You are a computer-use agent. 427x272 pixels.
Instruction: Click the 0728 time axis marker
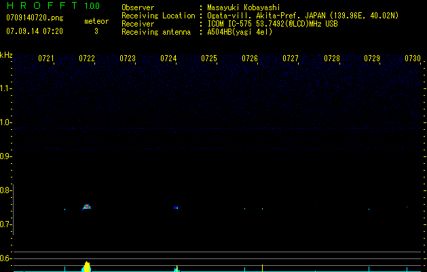click(x=332, y=58)
